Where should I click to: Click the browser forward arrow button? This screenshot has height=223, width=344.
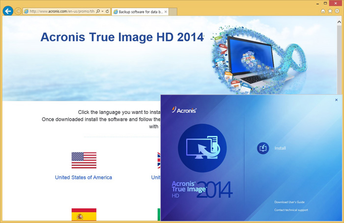click(18, 11)
